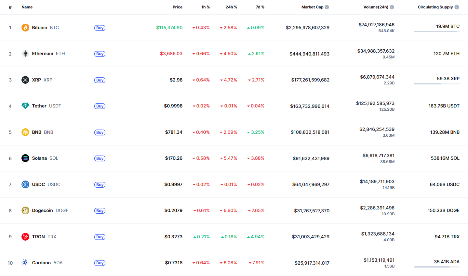Click the Tether coin logo
The width and height of the screenshot is (468, 276).
click(x=25, y=106)
